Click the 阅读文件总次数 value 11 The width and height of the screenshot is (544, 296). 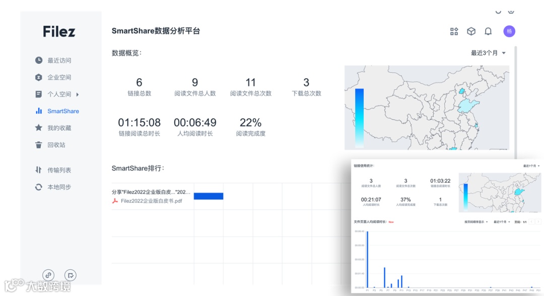[x=250, y=82]
